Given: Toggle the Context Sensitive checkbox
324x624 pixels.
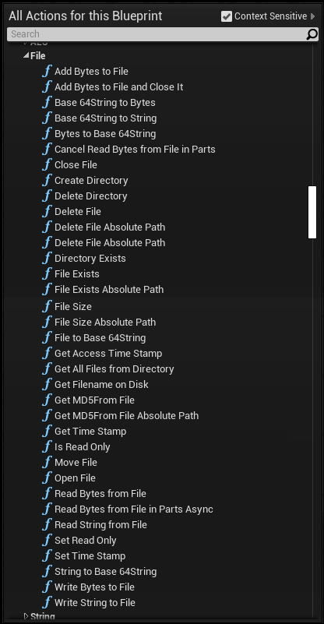Looking at the screenshot, I should tap(227, 16).
